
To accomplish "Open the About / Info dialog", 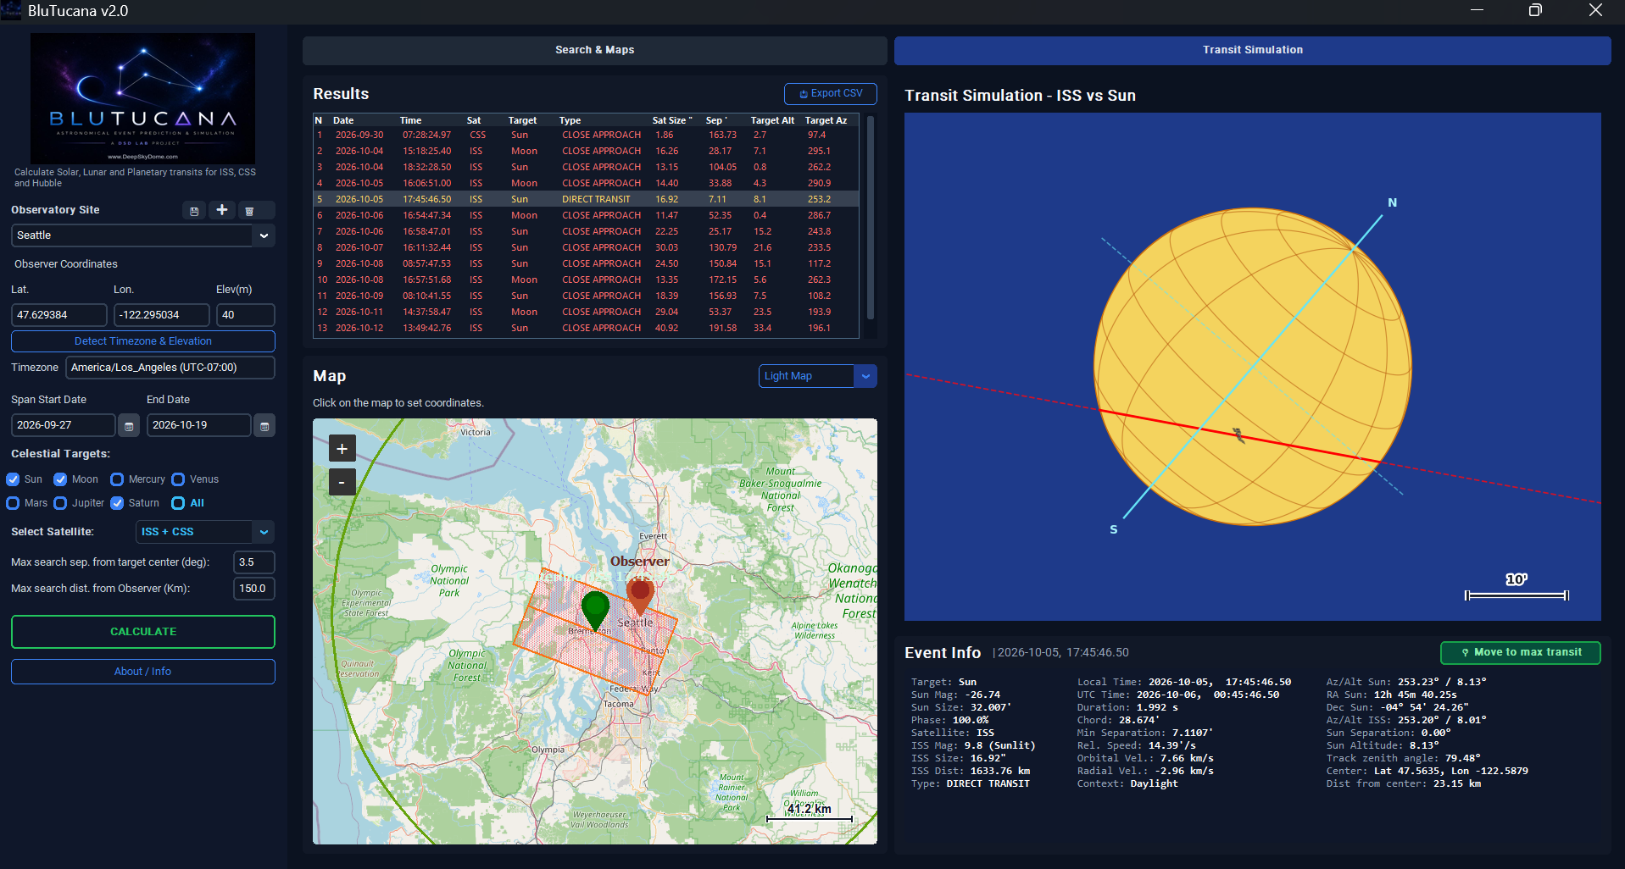I will [143, 672].
